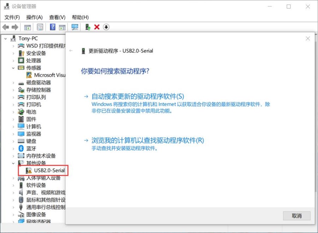Viewport: 318px width, 233px height.
Task: Collapse the 其他设备 category
Action: [13, 163]
